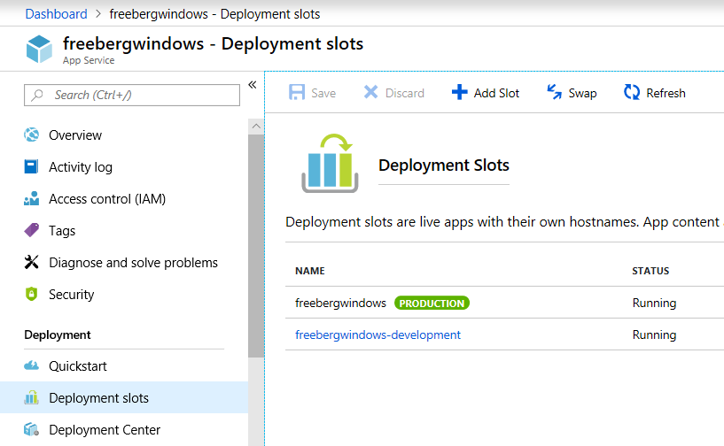Click the Access control people icon
Screen dimensions: 724x446
(31, 198)
